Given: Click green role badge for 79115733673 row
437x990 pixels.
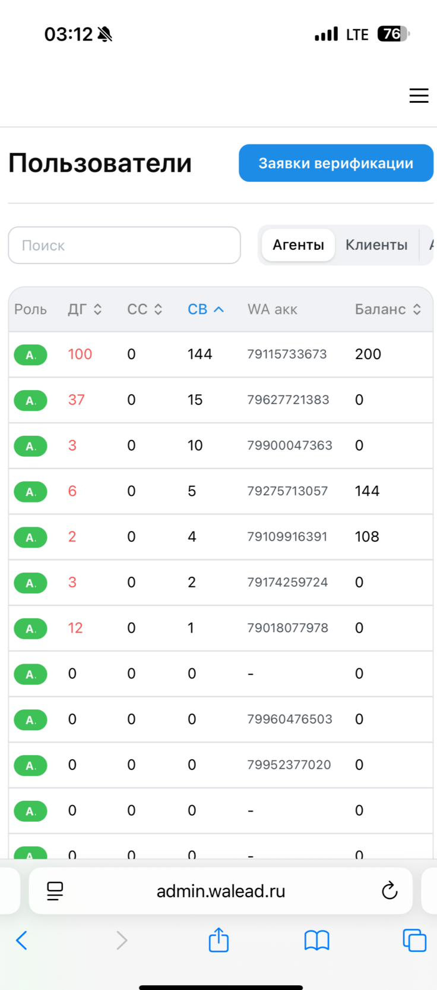Looking at the screenshot, I should click(31, 355).
